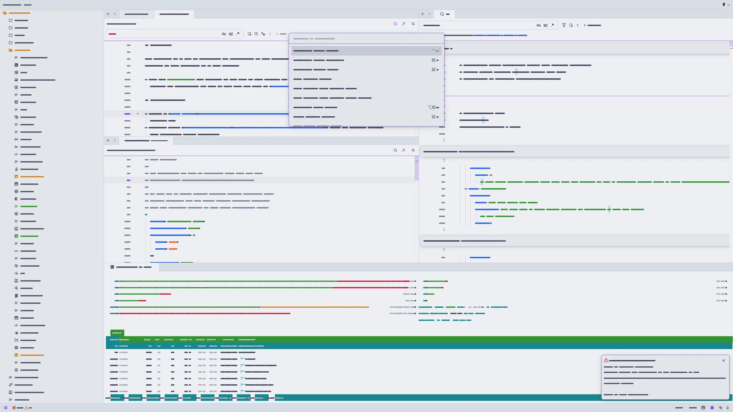The image size is (733, 412).
Task: Toggle the buffer search magnifier icon in top editor
Action: click(395, 24)
